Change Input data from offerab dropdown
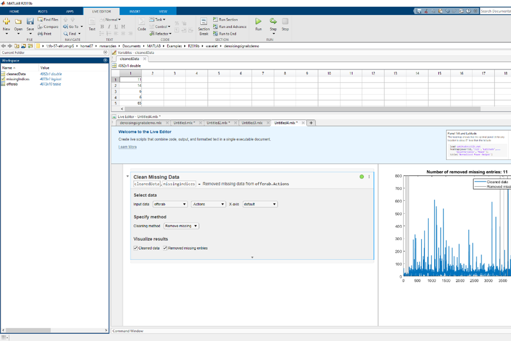The width and height of the screenshot is (511, 341). (x=169, y=204)
